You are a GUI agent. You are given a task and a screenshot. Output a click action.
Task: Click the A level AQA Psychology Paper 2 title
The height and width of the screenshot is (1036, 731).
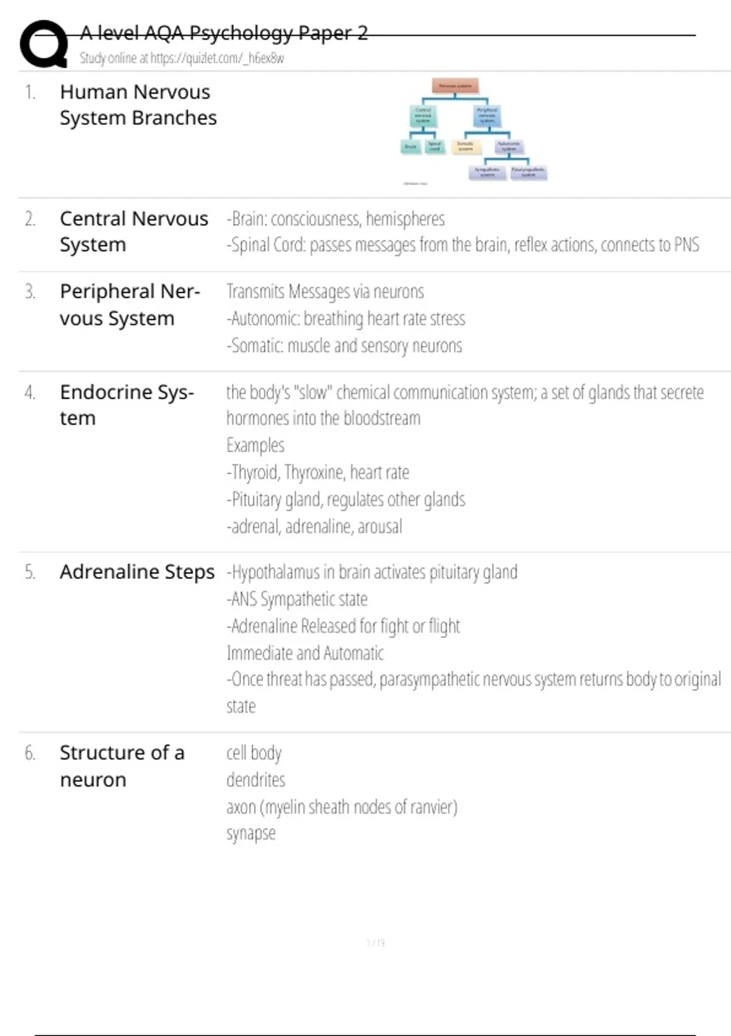pos(224,33)
